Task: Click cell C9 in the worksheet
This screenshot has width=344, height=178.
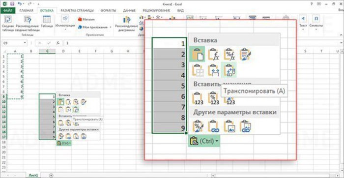Action: point(47,96)
